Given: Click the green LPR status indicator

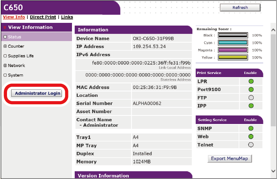Looking at the screenshot, I should pos(251,81).
